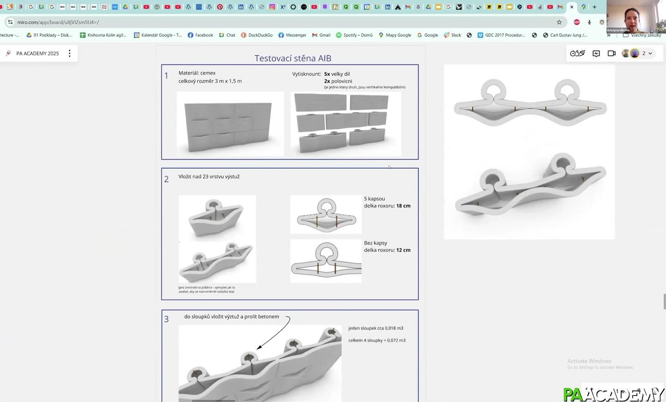Bookmark this page with the star icon

(559, 22)
